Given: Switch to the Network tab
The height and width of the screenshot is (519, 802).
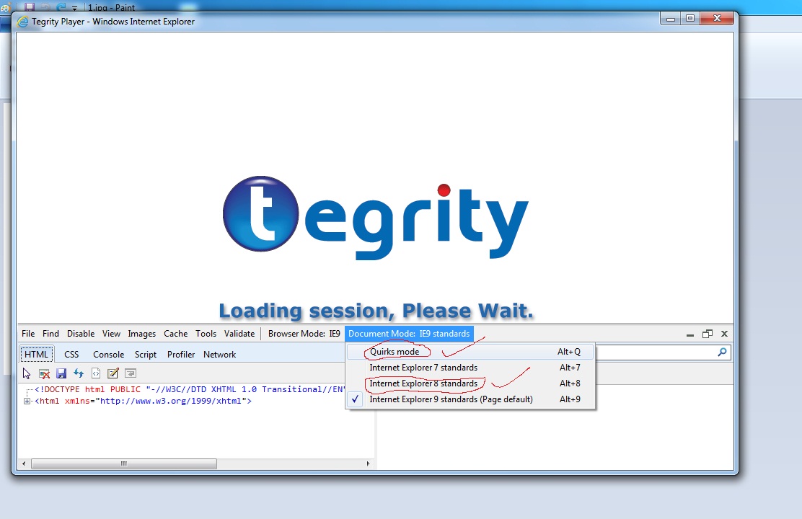Looking at the screenshot, I should pos(219,355).
